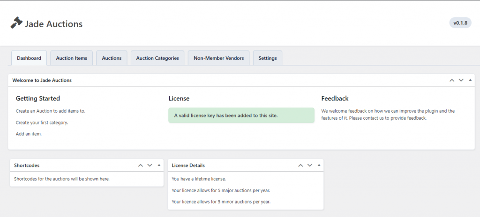Switch to the Dashboard tab

click(29, 58)
